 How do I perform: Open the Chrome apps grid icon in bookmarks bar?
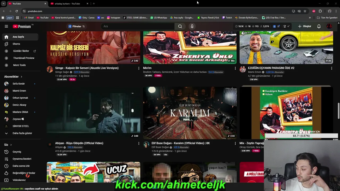18,18
